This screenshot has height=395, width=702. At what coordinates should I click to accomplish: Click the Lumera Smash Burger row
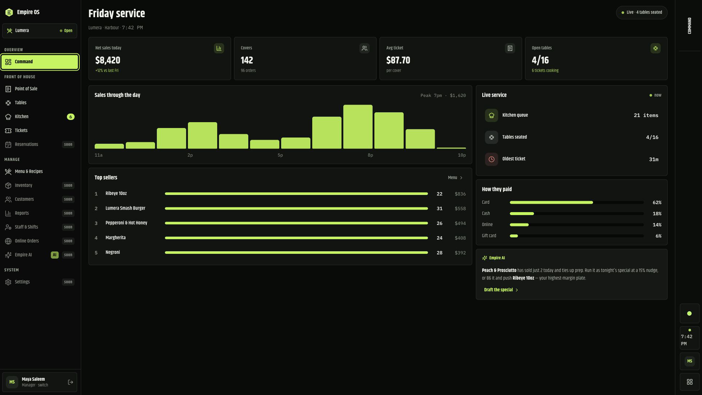(x=280, y=208)
